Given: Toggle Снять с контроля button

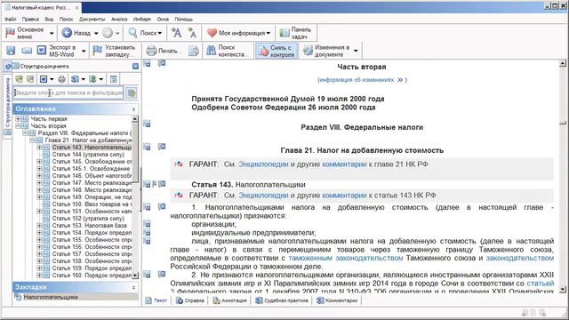Looking at the screenshot, I should 276,51.
